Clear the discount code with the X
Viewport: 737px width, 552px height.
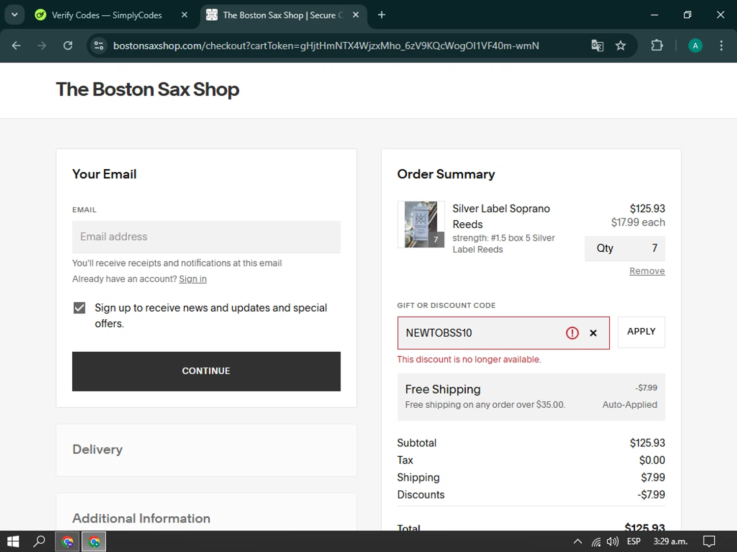coord(593,333)
